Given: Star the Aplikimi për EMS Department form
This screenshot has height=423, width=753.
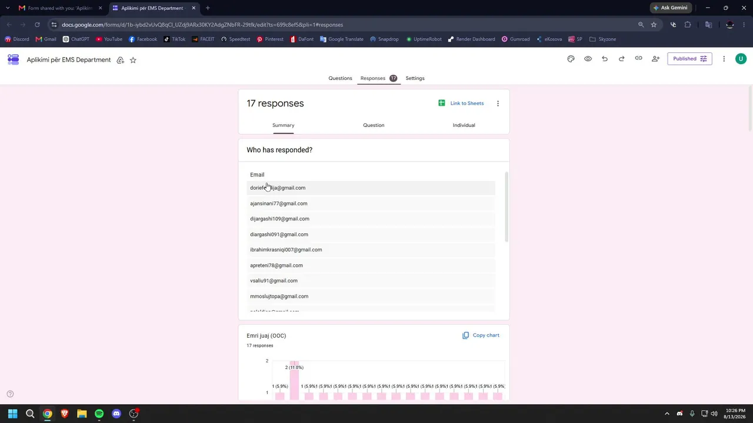Looking at the screenshot, I should (x=133, y=60).
